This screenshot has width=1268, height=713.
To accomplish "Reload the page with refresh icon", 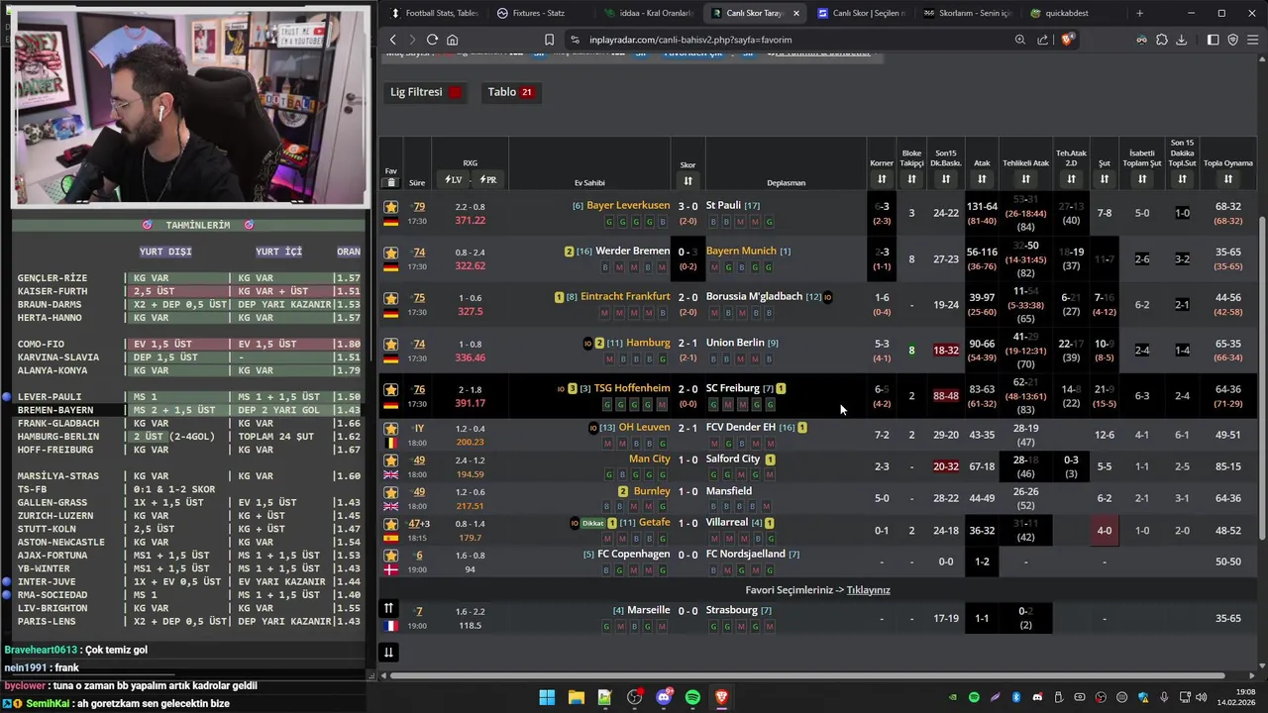I will coord(432,40).
